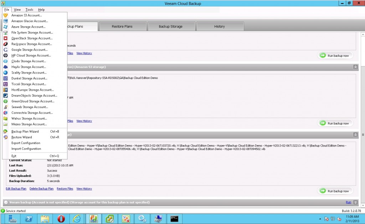
Task: Click the Connectria Storage Account icon
Action: [6, 113]
